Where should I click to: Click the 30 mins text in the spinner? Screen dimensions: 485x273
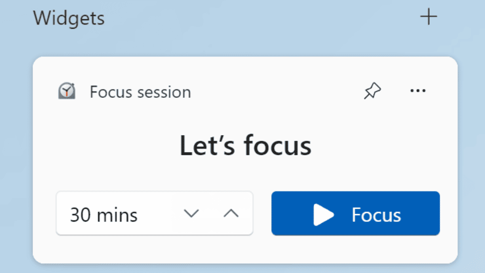click(104, 215)
